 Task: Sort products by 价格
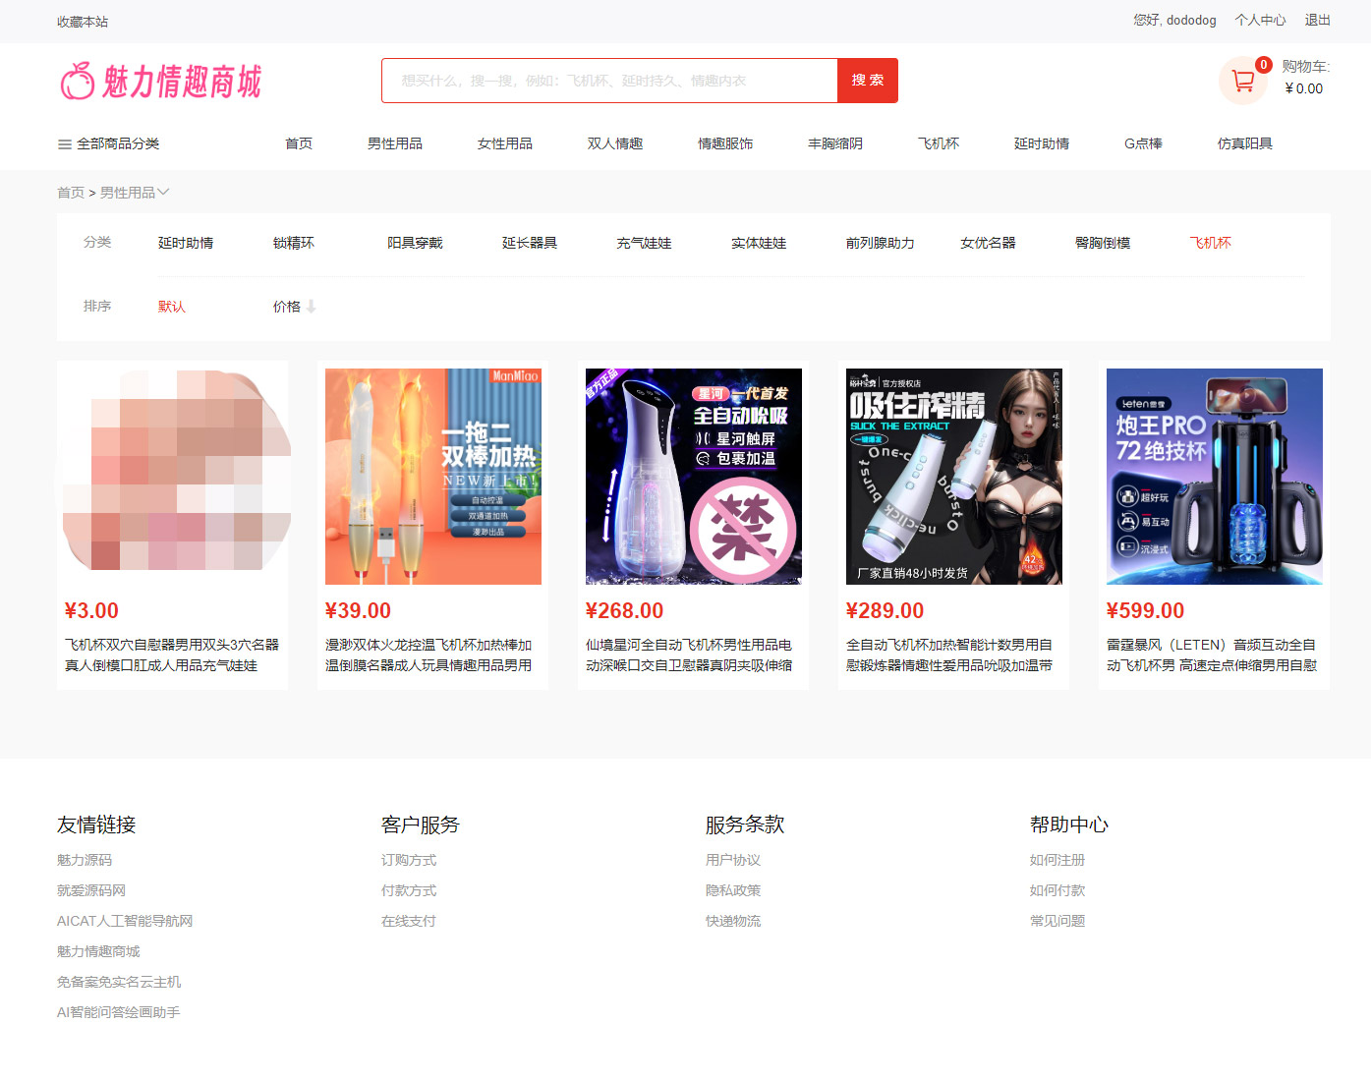click(x=287, y=307)
